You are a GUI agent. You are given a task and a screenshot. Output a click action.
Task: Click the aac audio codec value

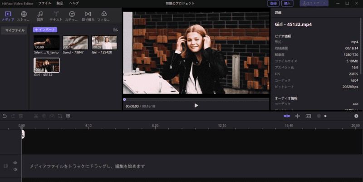356,104
